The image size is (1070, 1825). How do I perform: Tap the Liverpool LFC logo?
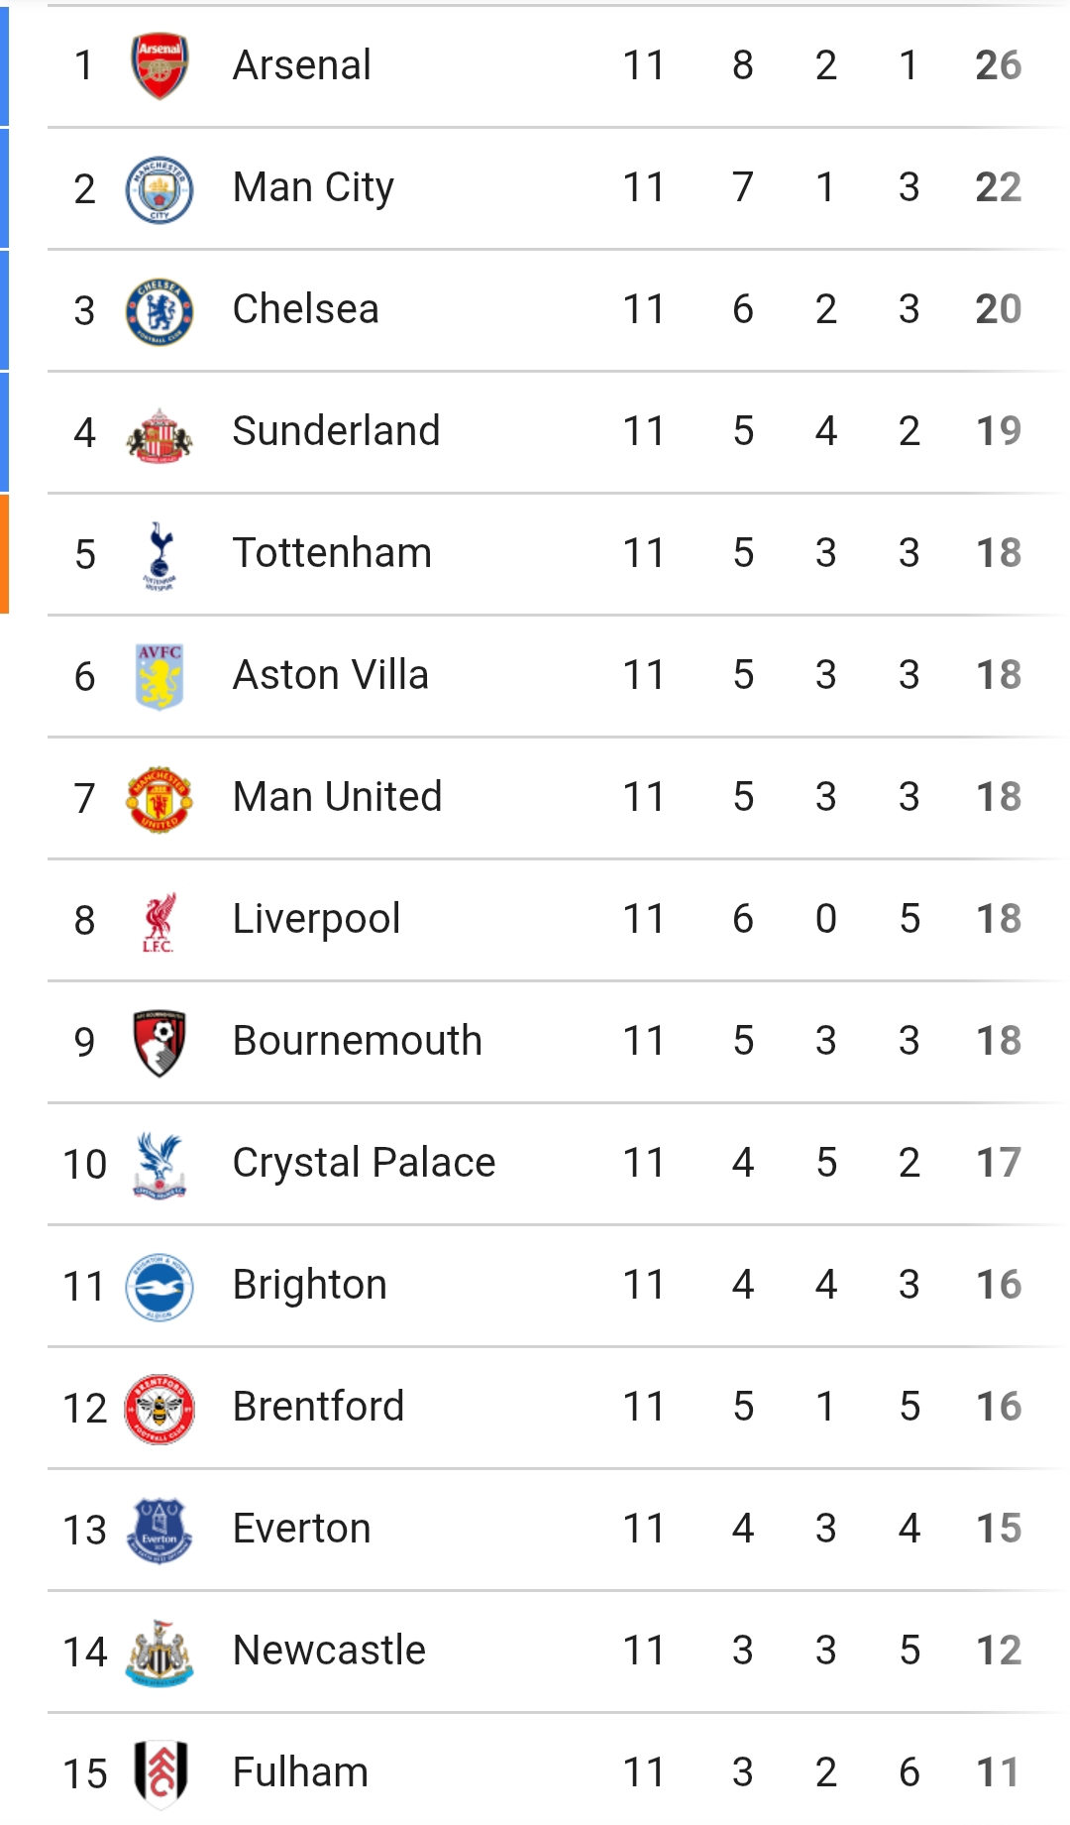click(160, 922)
